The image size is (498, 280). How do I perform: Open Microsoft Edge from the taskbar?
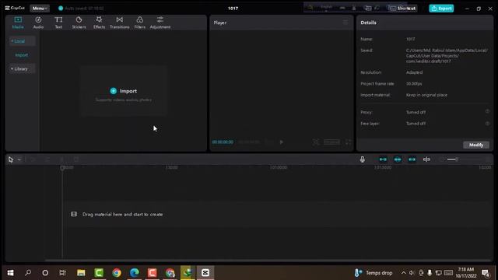coord(135,273)
